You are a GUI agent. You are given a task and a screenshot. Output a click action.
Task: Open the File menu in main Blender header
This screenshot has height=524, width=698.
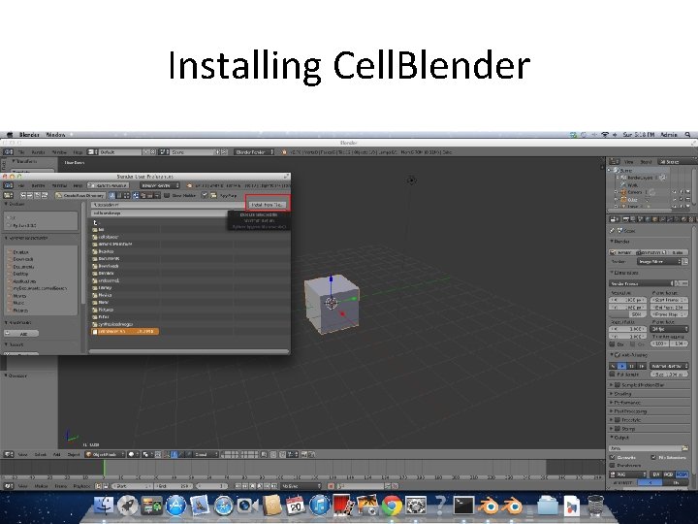21,152
